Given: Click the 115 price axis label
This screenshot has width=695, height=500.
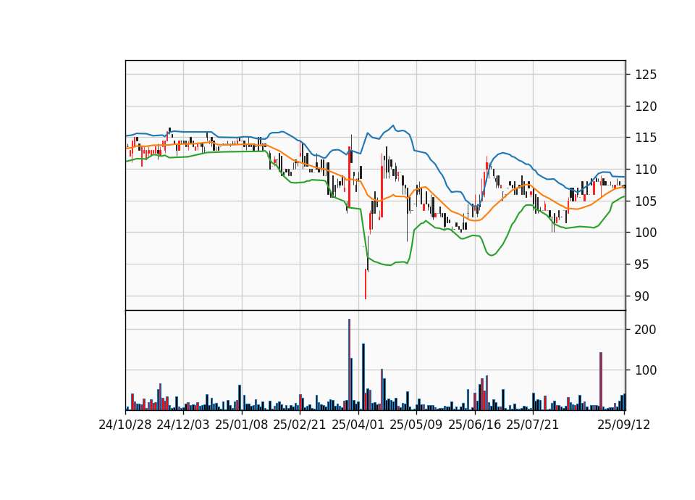Looking at the screenshot, I should click(646, 138).
